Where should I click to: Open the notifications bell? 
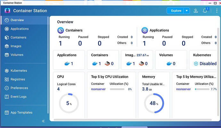[205, 11]
